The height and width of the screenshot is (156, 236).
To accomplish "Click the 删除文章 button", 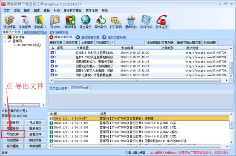I will coord(56,43).
